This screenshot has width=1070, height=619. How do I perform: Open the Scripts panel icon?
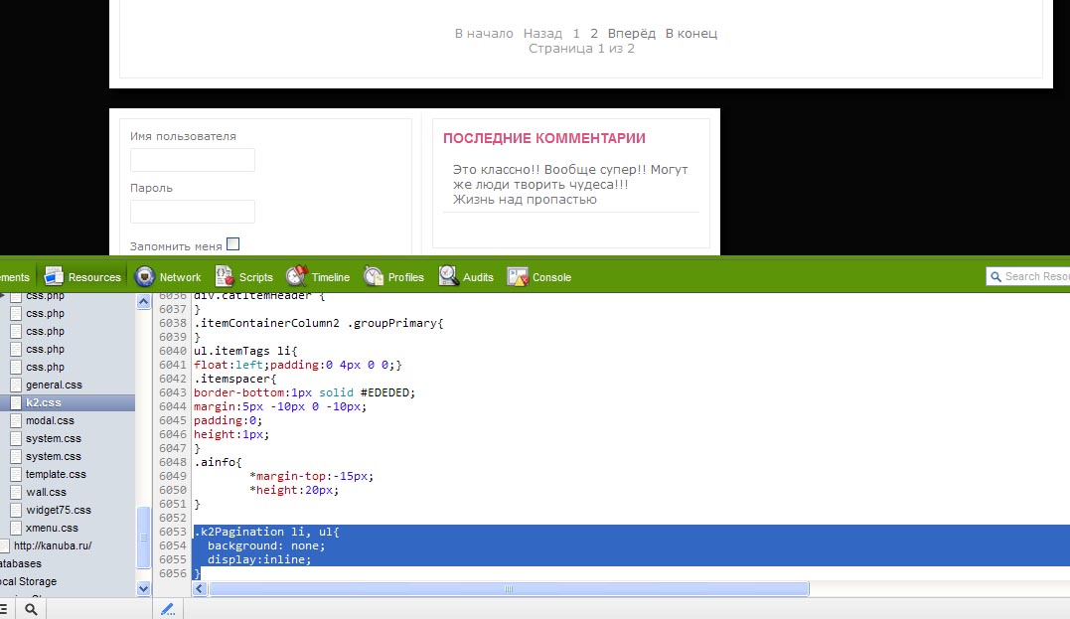[224, 276]
